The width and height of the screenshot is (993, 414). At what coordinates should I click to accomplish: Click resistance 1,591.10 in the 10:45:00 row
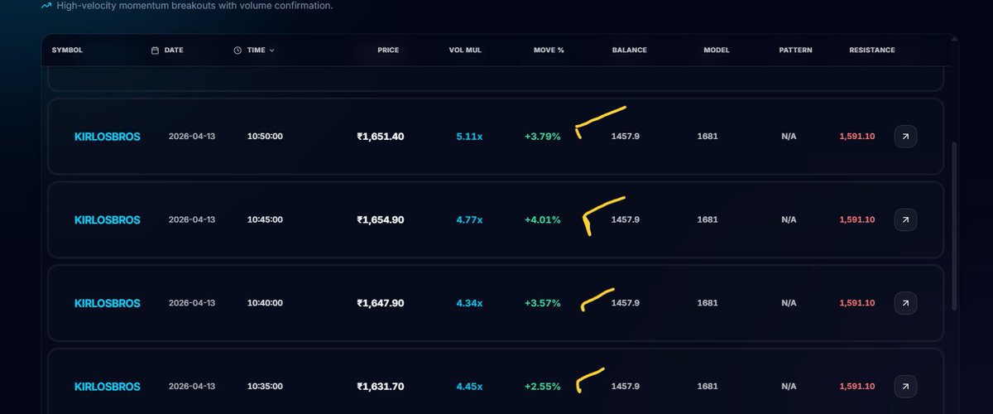tap(857, 220)
